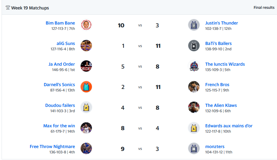Click the monzters gray jersey icon
The image size is (277, 160).
(x=194, y=149)
